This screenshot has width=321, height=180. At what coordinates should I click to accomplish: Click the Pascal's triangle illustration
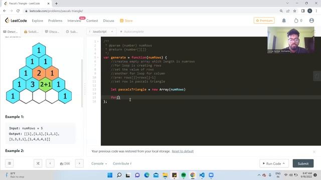tap(39, 73)
